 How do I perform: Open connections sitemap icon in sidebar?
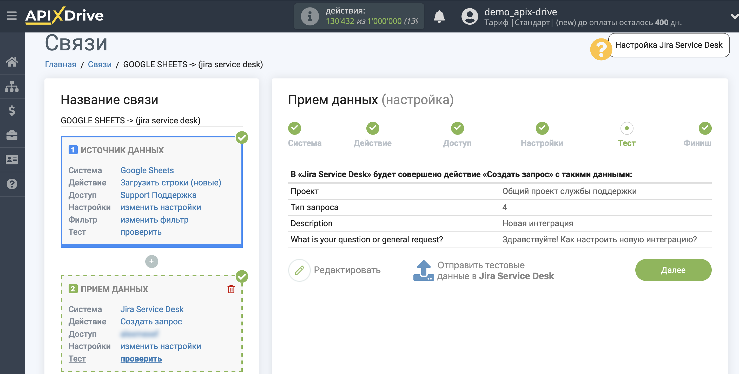coord(12,86)
